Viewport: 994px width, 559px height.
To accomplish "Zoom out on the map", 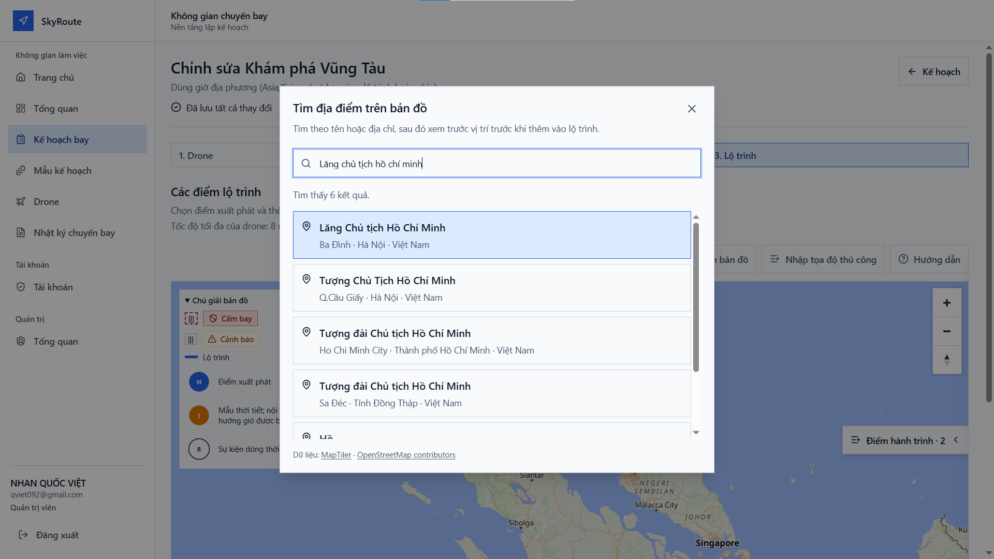I will pyautogui.click(x=946, y=331).
